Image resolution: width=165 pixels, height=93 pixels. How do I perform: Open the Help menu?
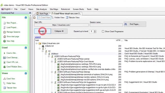(96, 9)
